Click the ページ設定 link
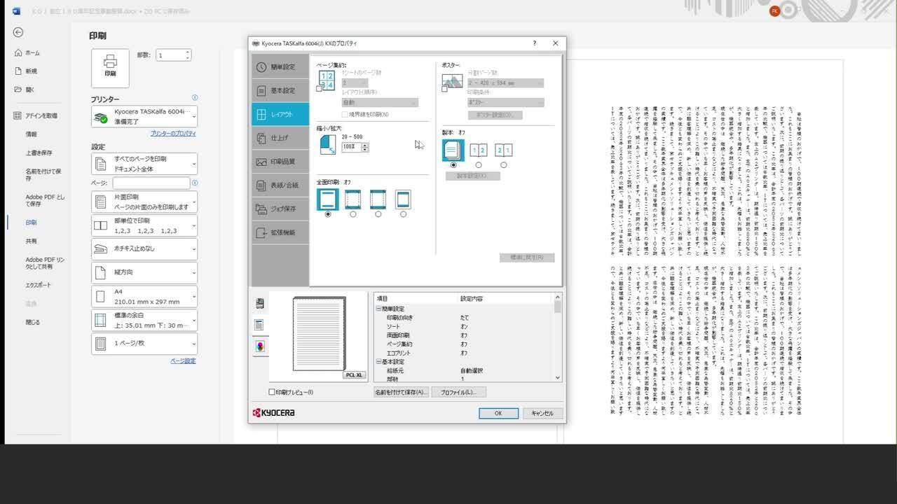The image size is (897, 504). 184,361
